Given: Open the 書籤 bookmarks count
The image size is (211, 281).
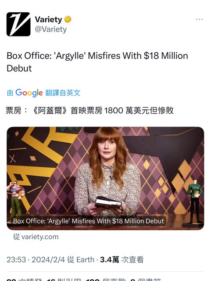Looking at the screenshot, I should 146,280.
